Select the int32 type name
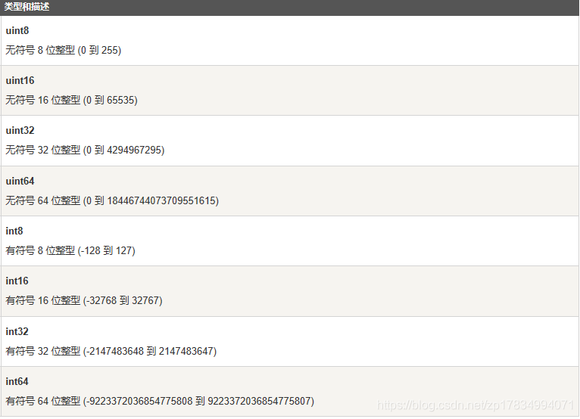 tap(17, 331)
